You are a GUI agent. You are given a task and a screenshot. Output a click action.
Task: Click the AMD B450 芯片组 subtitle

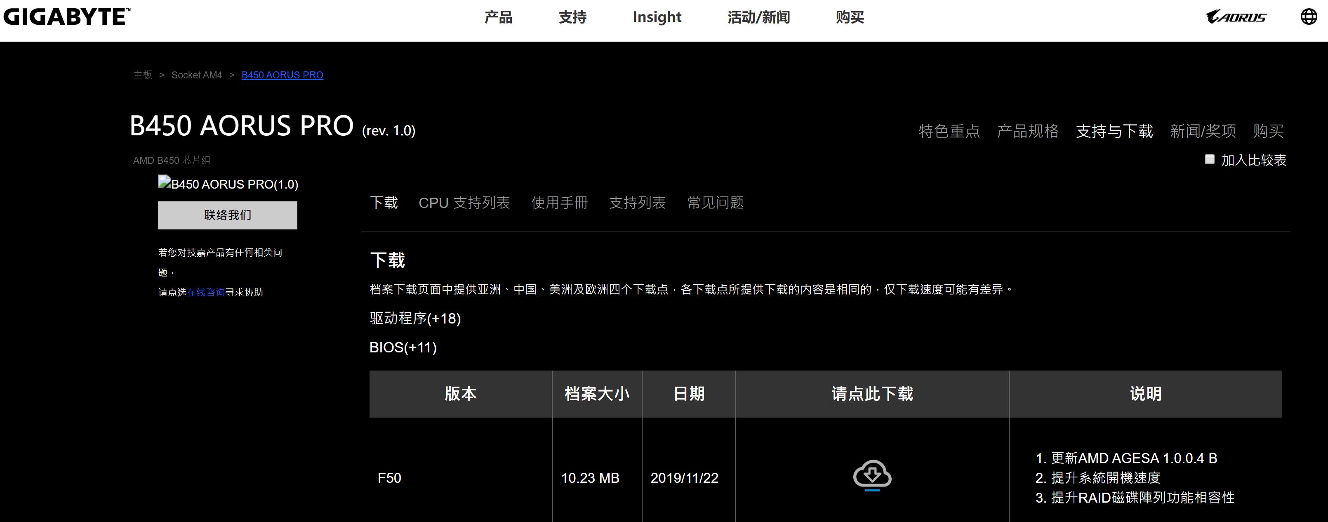click(172, 161)
